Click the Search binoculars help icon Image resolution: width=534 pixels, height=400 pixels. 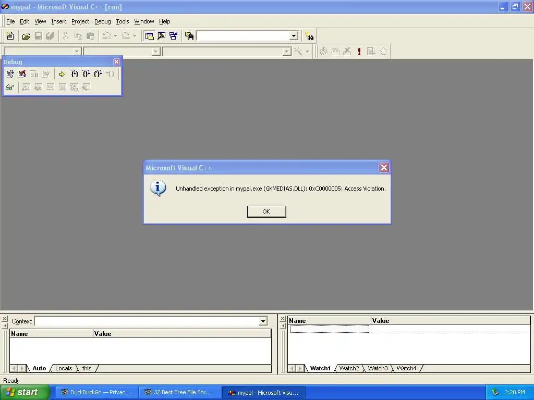[309, 36]
